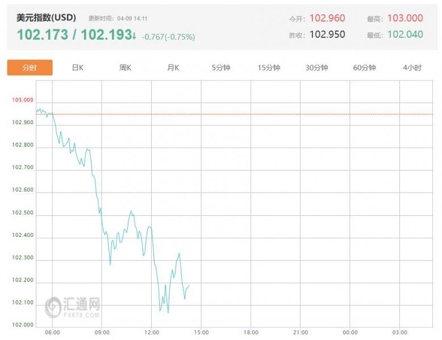Click the -0.767(-0.75%) change value

pos(168,37)
